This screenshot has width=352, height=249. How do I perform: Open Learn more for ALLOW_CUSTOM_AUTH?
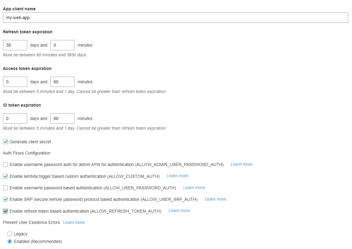(x=178, y=176)
